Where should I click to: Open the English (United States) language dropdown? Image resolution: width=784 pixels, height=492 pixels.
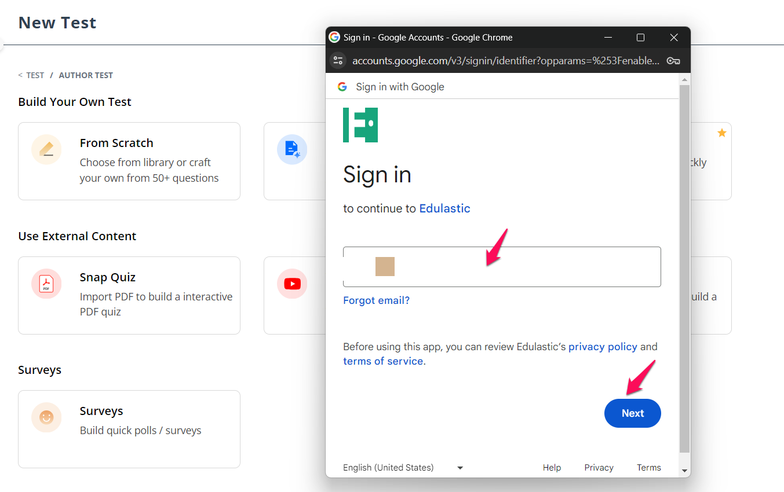(x=403, y=468)
